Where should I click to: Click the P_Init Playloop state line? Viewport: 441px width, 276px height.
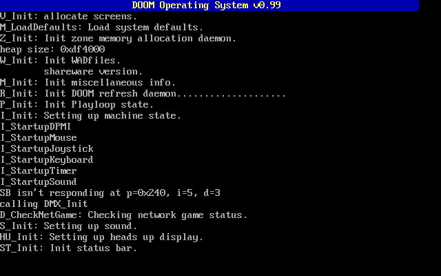point(77,104)
